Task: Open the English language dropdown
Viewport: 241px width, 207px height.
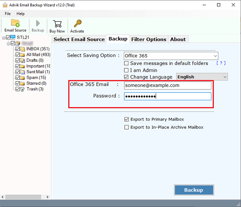Action: (x=202, y=77)
